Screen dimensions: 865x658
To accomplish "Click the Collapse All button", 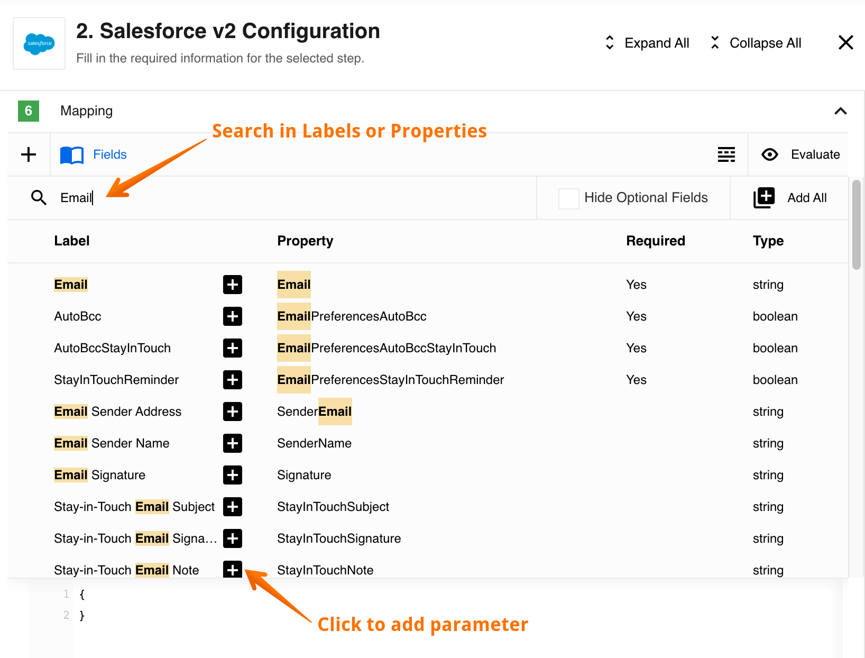I will pyautogui.click(x=756, y=43).
